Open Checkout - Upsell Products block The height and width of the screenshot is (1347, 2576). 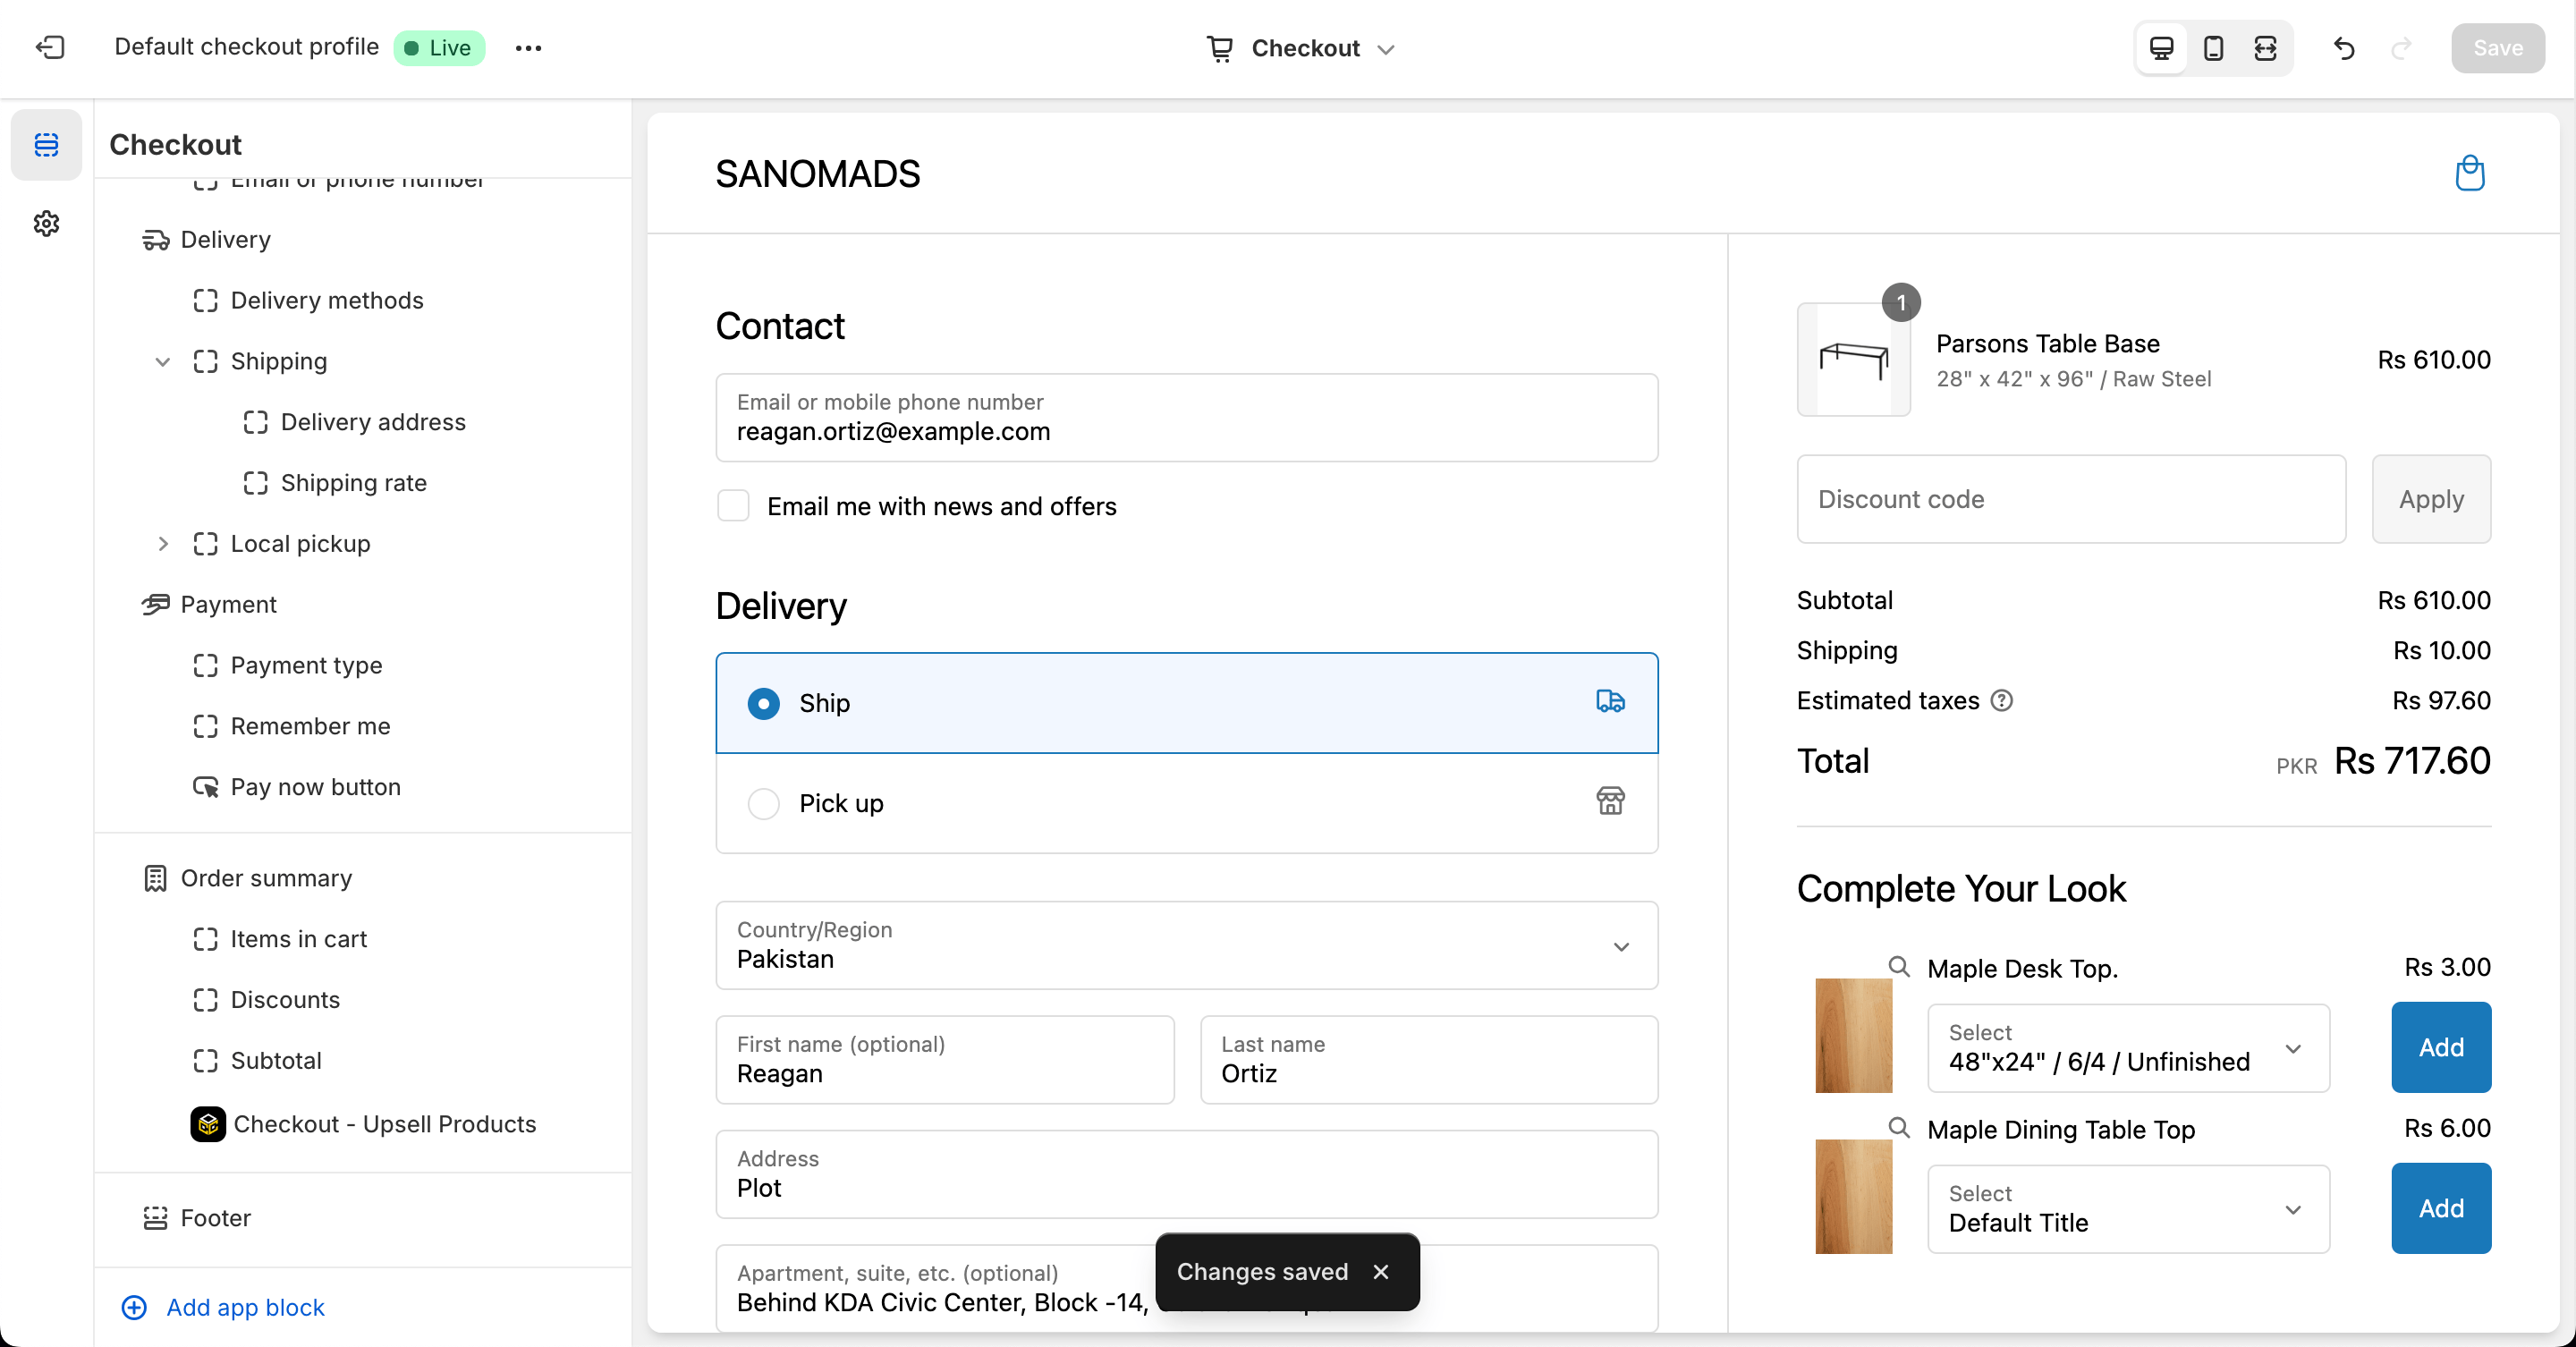(x=384, y=1124)
